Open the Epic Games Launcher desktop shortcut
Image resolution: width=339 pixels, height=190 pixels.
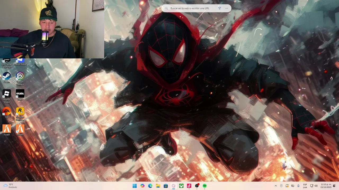(7, 63)
